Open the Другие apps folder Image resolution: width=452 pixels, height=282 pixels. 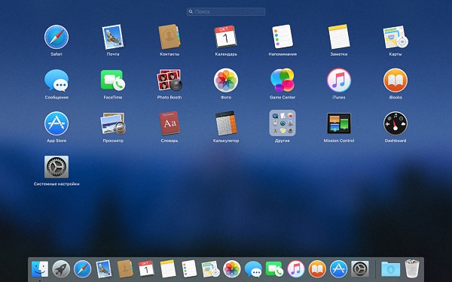tap(282, 123)
